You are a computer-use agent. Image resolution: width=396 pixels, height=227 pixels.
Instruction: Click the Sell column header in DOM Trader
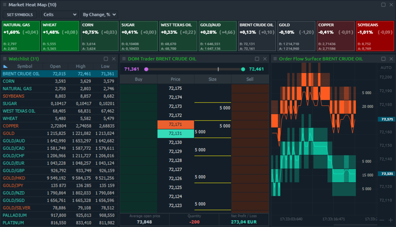pyautogui.click(x=250, y=79)
